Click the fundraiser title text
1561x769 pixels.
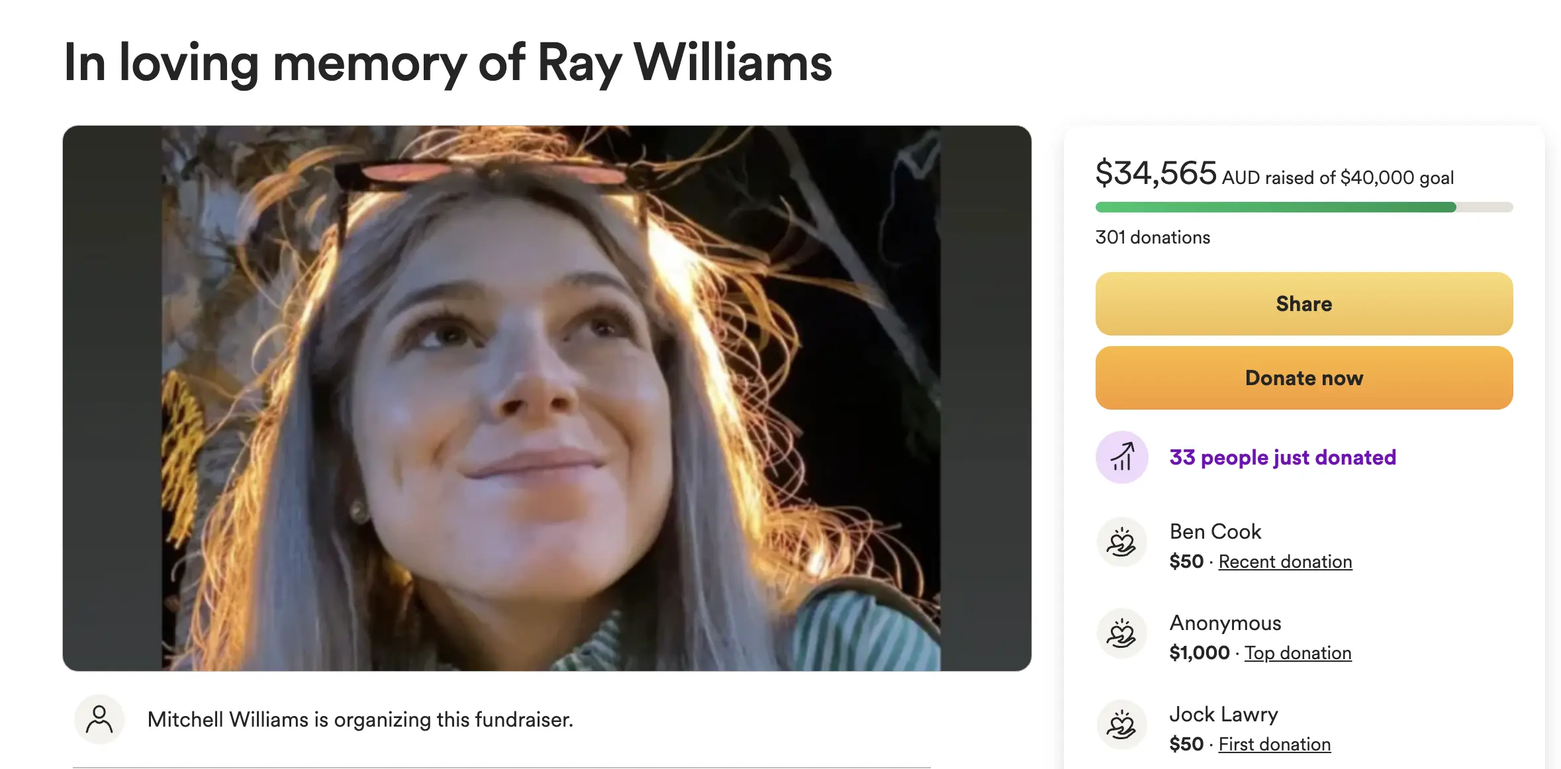[447, 63]
